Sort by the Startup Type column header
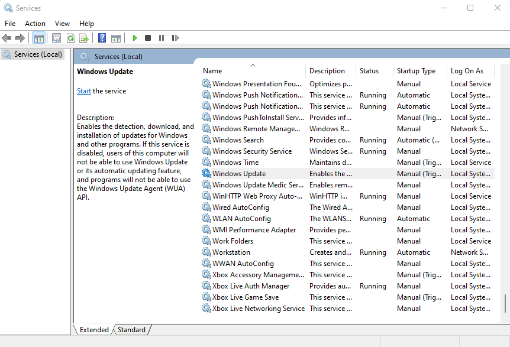Image resolution: width=510 pixels, height=347 pixels. click(x=416, y=71)
